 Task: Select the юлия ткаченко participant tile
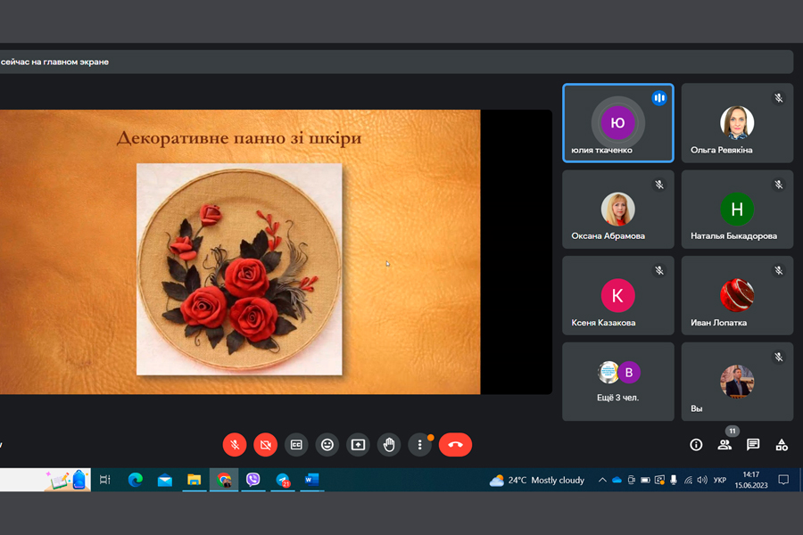pyautogui.click(x=617, y=123)
